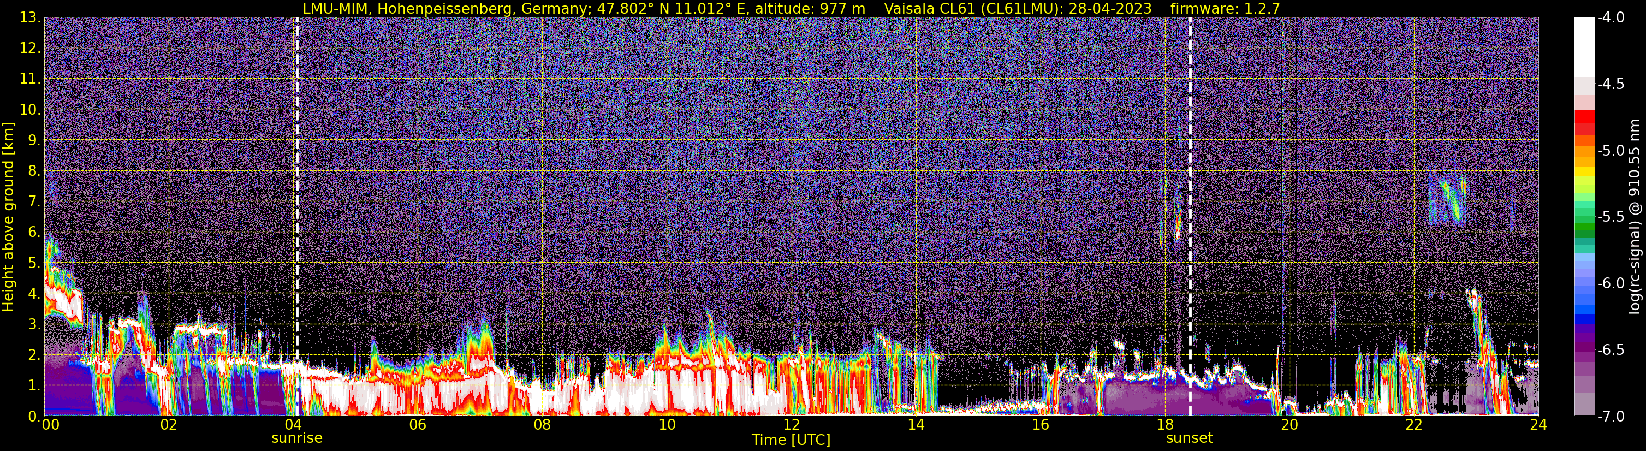Click the time axis tick label "10" below the plot
The image size is (1646, 451).
(667, 424)
